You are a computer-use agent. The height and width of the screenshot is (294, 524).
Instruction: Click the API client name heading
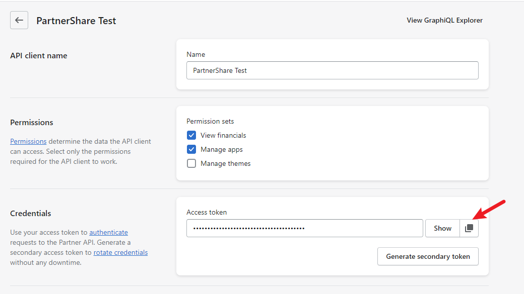coord(38,56)
